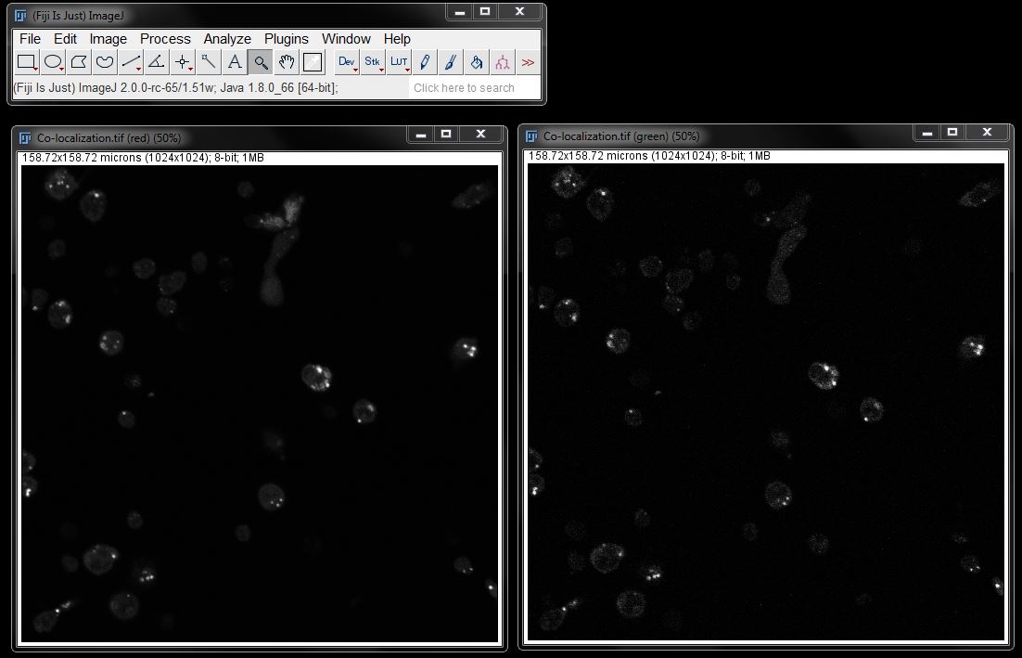Switch to the Hand scrolling tool
Image resolution: width=1022 pixels, height=658 pixels.
pyautogui.click(x=287, y=62)
